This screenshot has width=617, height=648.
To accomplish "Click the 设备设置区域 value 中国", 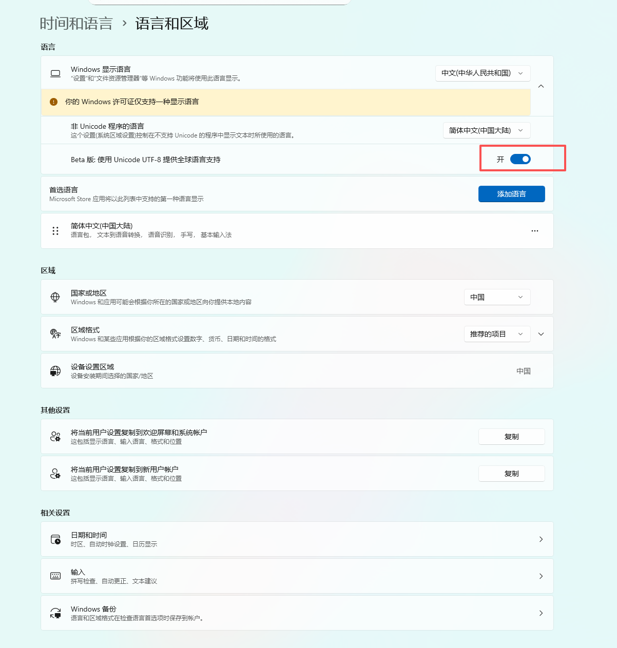I will coord(524,371).
